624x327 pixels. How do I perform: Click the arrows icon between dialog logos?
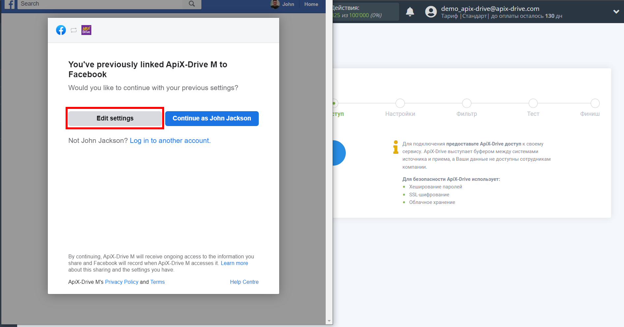point(74,30)
